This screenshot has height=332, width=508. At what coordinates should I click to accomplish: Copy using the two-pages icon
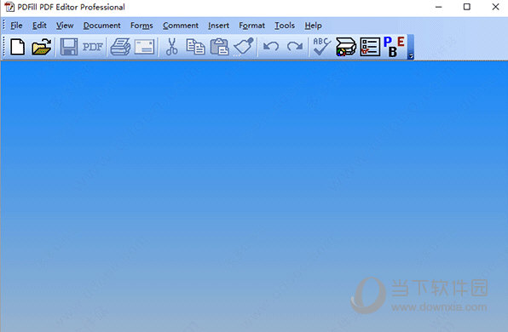tap(195, 47)
